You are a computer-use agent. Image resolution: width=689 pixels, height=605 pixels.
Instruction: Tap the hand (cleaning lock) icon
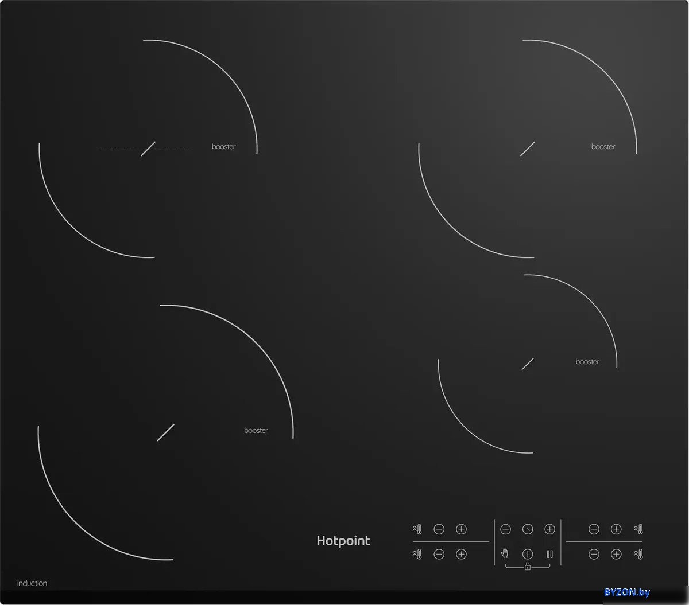click(505, 553)
